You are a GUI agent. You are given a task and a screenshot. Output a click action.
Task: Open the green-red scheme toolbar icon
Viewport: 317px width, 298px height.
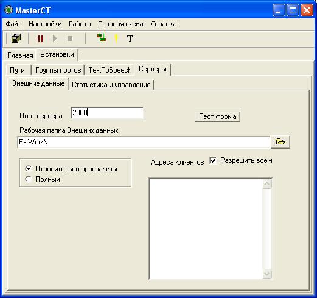click(x=102, y=38)
